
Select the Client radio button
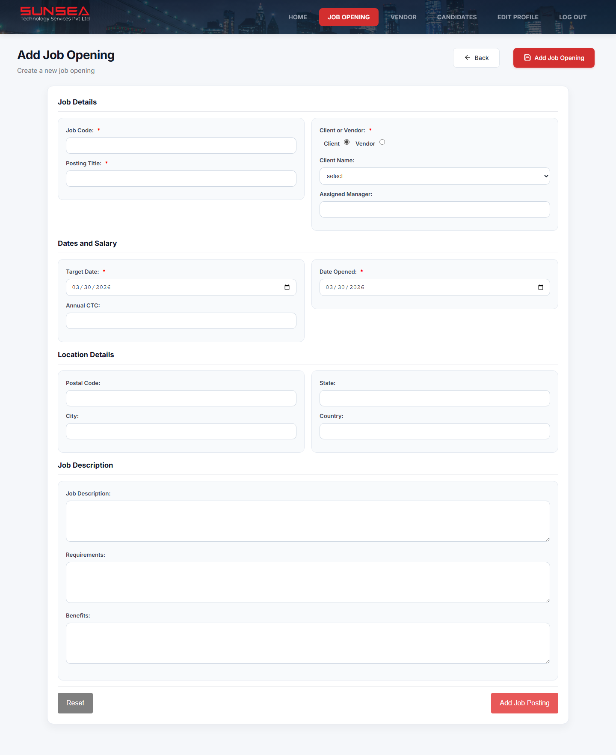point(347,142)
